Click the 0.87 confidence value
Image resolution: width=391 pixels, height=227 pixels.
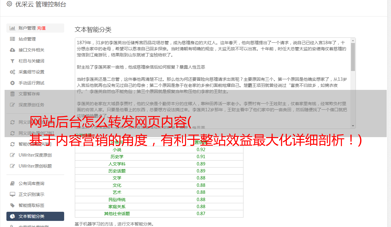(201, 214)
